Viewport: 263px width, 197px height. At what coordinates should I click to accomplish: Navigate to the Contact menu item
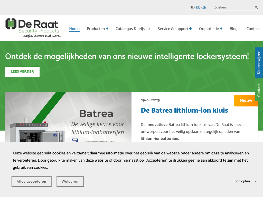253,29
